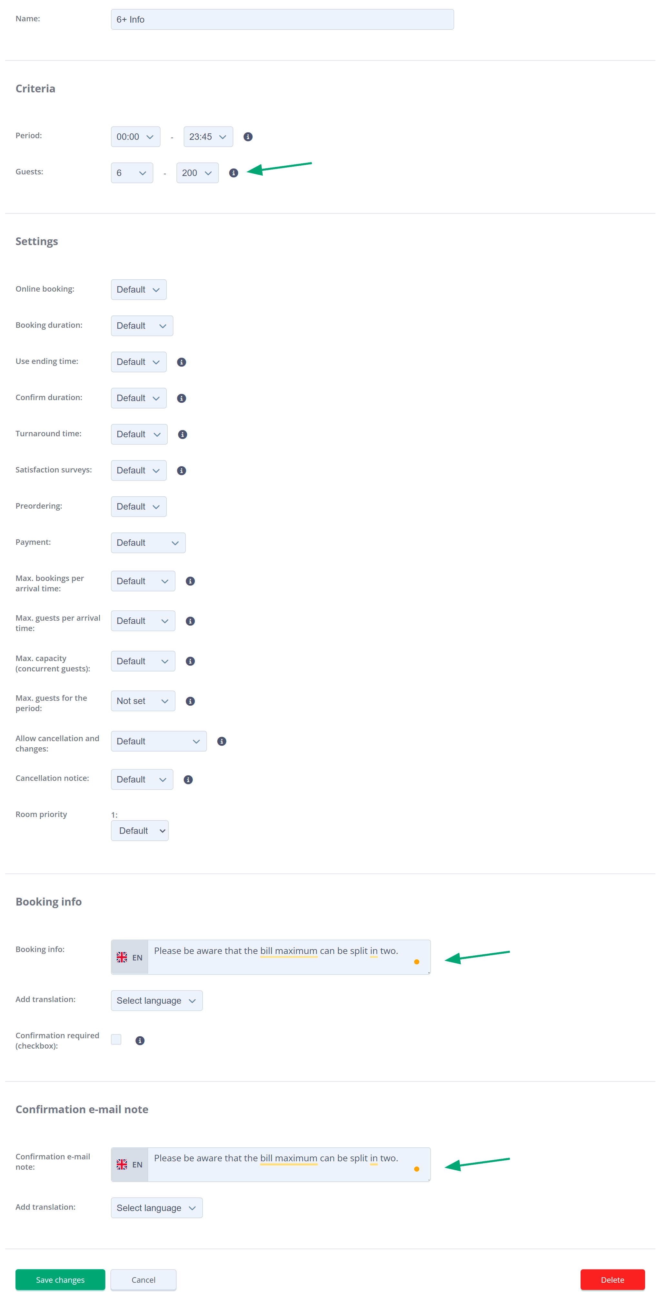The width and height of the screenshot is (658, 1295).
Task: Click the Cancel button
Action: (143, 1279)
